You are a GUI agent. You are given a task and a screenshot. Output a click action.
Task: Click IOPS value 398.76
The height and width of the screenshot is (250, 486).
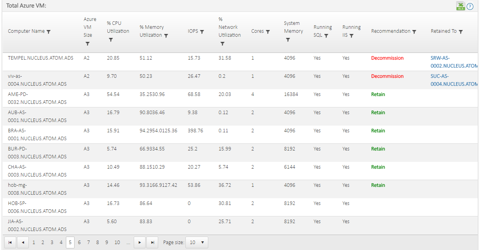coord(196,131)
